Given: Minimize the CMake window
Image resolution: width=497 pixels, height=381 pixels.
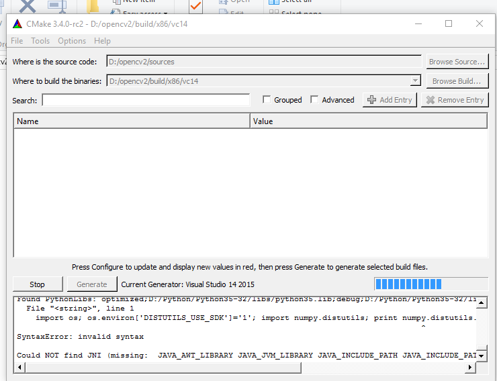Looking at the screenshot, I should click(418, 23).
